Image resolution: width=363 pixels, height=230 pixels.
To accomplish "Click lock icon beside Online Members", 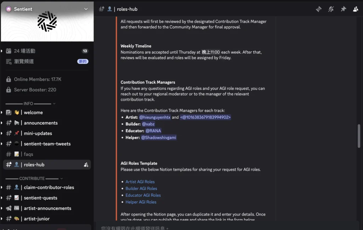I will pyautogui.click(x=9, y=79).
